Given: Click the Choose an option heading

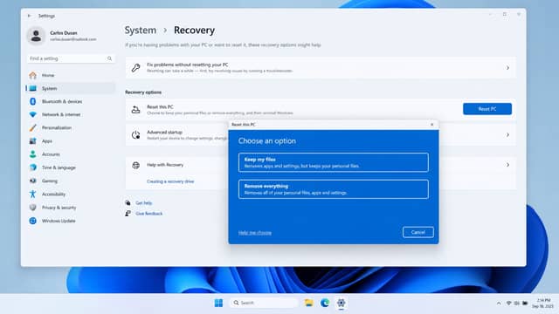Looking at the screenshot, I should 267,141.
